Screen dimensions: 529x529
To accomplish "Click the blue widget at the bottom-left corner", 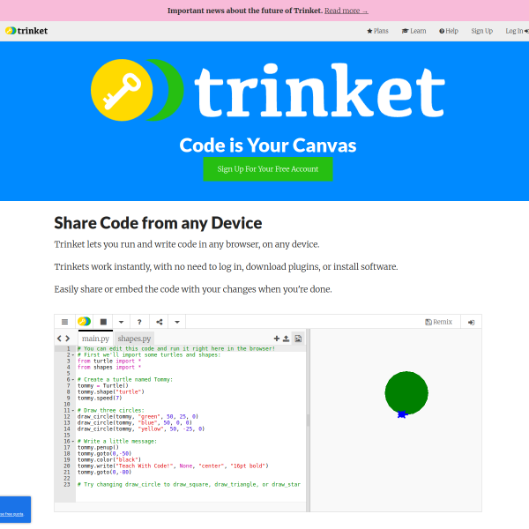I will pyautogui.click(x=15, y=510).
